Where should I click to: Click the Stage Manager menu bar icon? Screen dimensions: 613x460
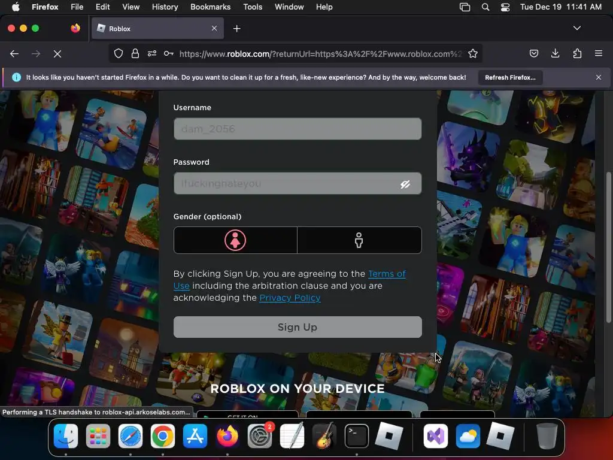pyautogui.click(x=465, y=7)
